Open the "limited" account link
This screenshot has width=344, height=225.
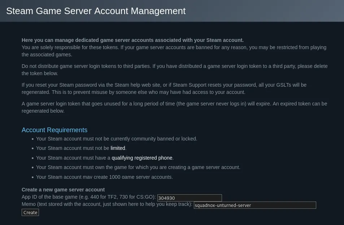[x=118, y=148]
